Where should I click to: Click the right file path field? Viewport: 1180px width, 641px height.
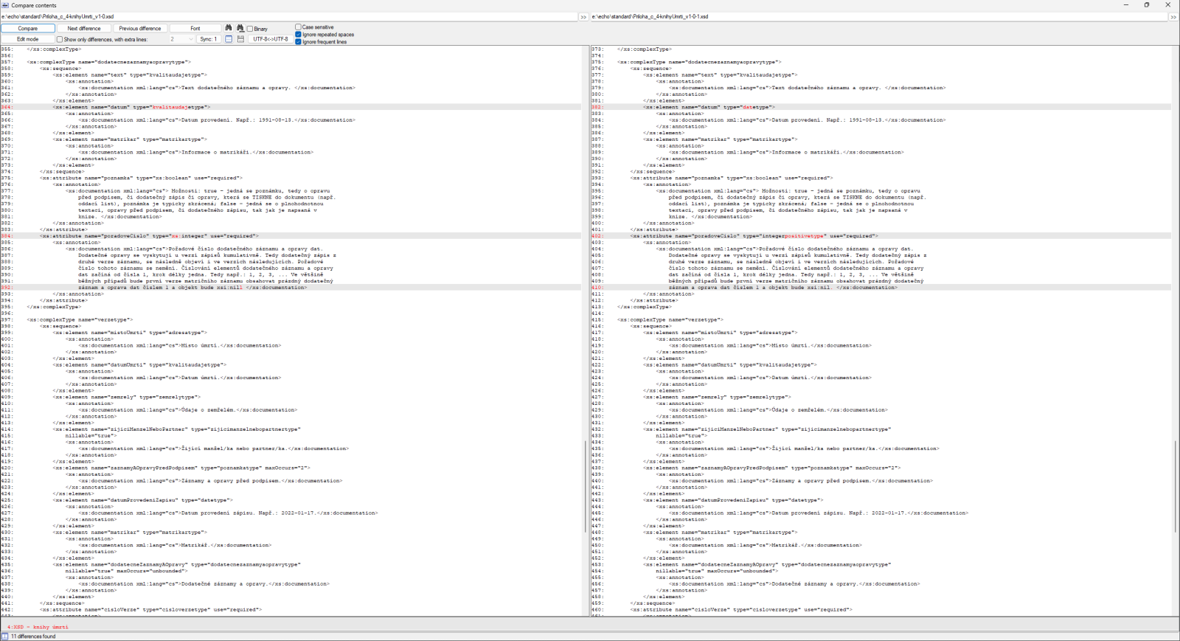coord(879,16)
